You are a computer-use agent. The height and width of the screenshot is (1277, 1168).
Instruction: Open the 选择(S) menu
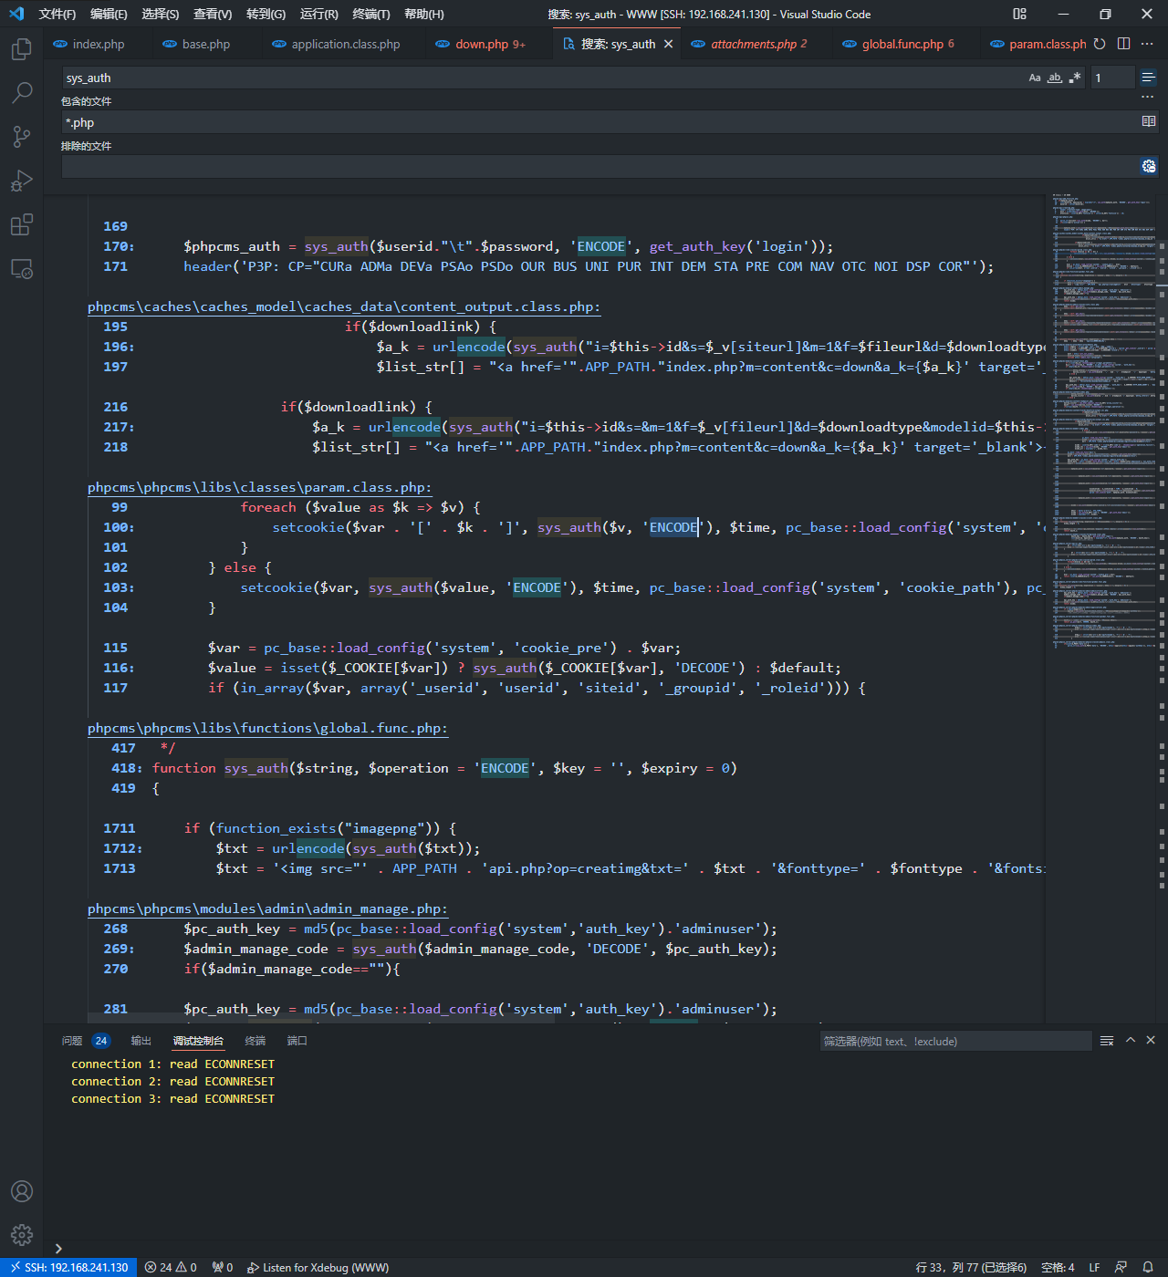[x=161, y=14]
